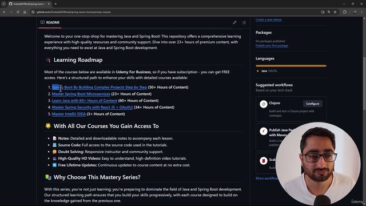366x206 pixels.
Task: Open Publish your first package link
Action: (272, 46)
